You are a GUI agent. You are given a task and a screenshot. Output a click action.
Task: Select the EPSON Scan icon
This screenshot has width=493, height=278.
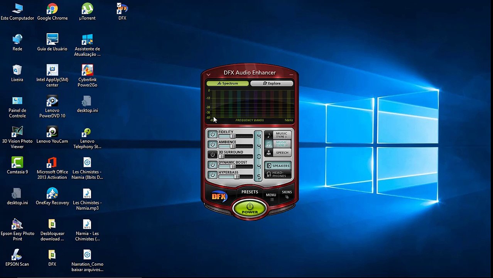[x=17, y=258]
